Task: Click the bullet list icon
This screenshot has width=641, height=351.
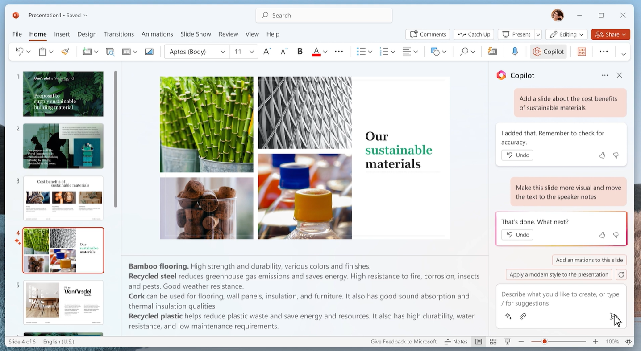Action: coord(362,52)
